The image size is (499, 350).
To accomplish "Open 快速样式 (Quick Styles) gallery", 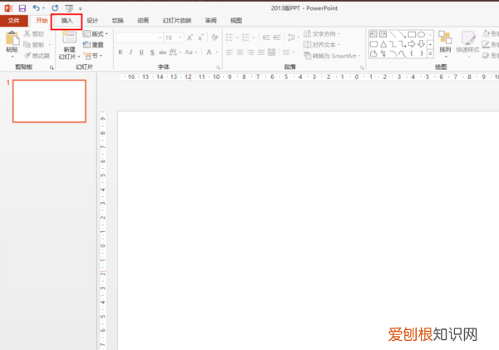I will pyautogui.click(x=467, y=43).
